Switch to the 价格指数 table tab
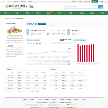Viewport: 108px width, 108px height. [9, 69]
